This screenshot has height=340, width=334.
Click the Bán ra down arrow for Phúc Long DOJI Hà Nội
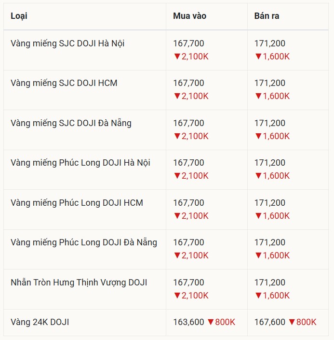(x=258, y=176)
